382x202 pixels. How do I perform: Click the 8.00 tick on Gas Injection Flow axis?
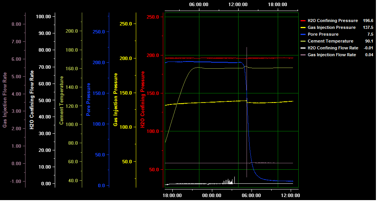(16, 24)
